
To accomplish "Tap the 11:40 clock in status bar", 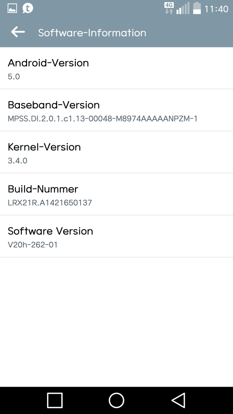I will click(x=216, y=9).
